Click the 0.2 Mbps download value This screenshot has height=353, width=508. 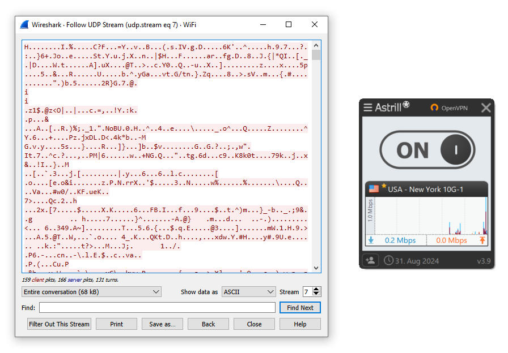(x=400, y=240)
